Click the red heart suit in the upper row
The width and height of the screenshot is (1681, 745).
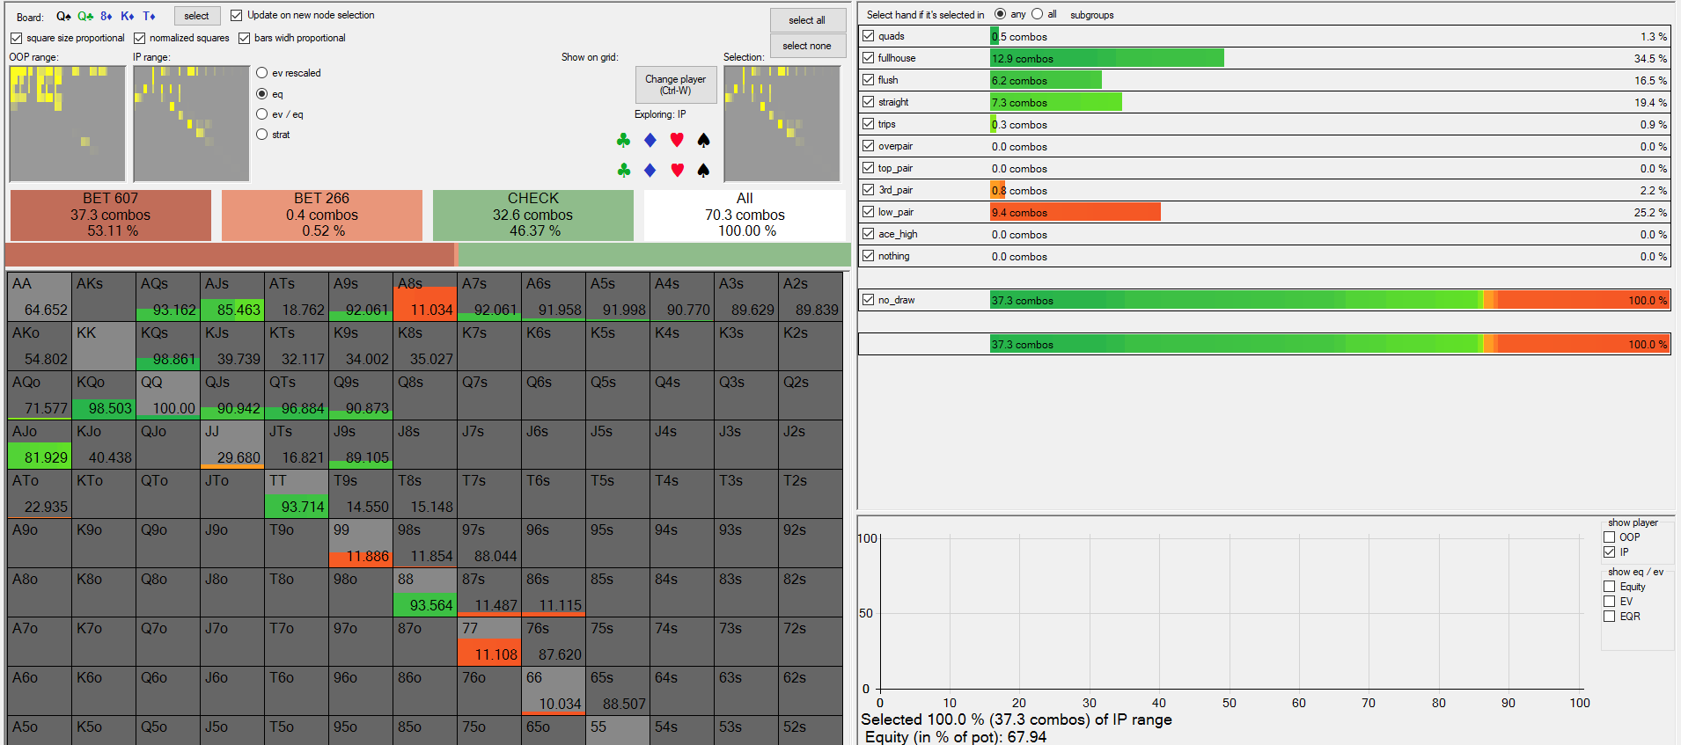pyautogui.click(x=677, y=140)
